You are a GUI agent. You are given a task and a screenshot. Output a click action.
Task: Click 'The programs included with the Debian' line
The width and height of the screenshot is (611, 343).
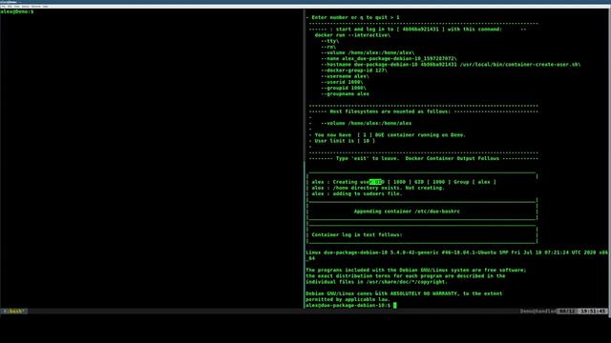pos(416,270)
